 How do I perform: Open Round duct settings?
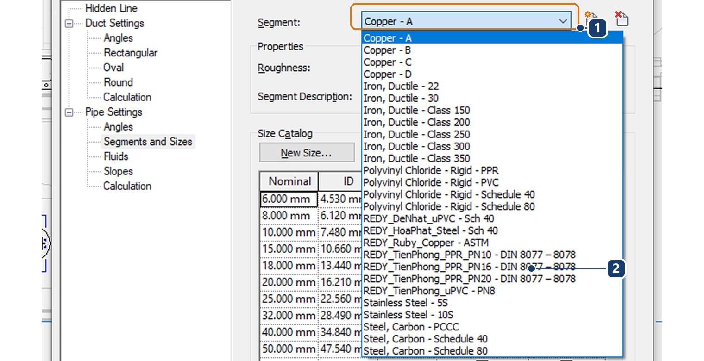pos(118,82)
